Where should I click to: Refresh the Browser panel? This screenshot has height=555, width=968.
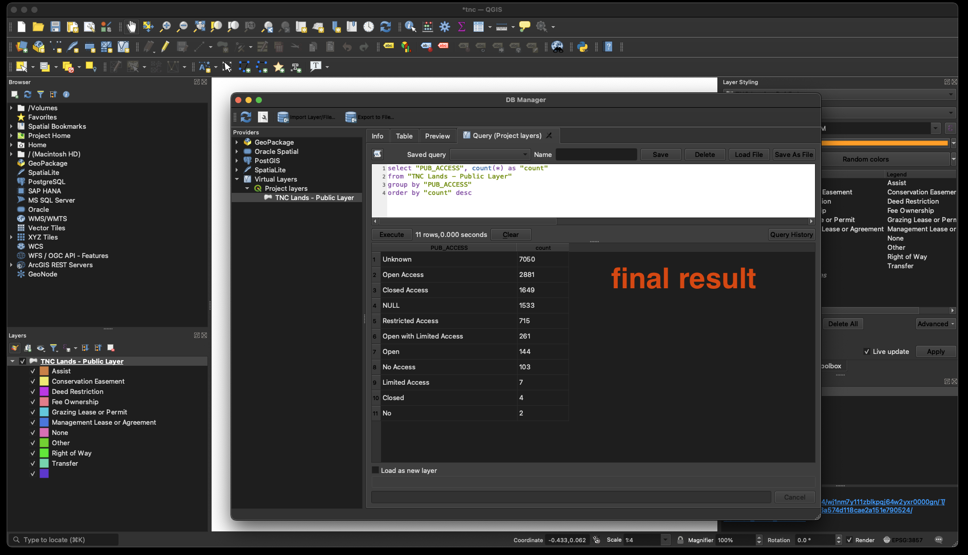(x=28, y=94)
